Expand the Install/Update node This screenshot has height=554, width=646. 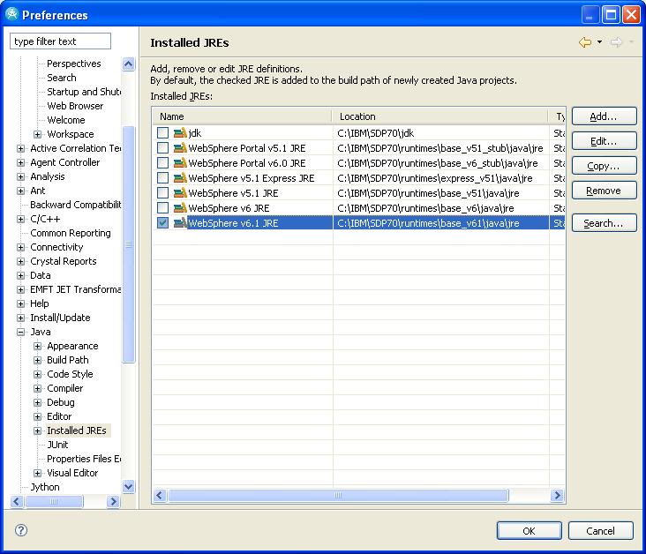pos(20,318)
